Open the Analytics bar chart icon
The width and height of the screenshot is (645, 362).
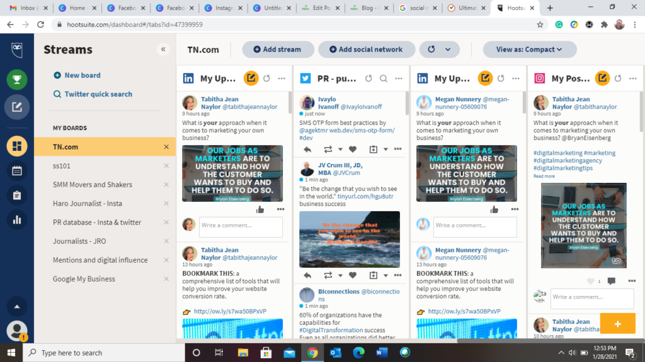point(17,220)
